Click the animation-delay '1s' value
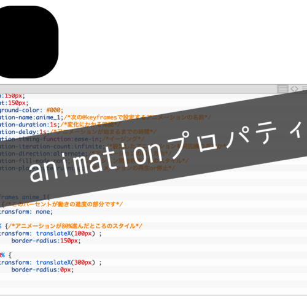Viewport: 307px width, 307px height. coord(42,132)
